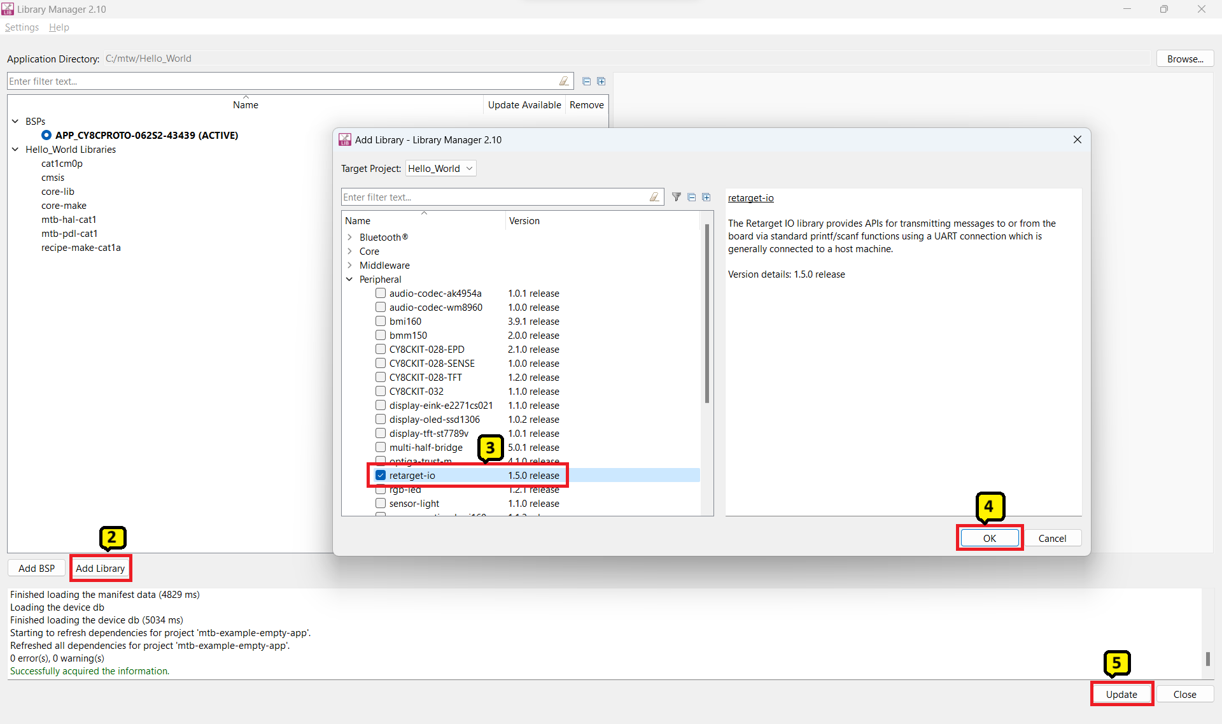Collapse the Hello_World Libraries node
This screenshot has height=724, width=1222.
tap(15, 149)
